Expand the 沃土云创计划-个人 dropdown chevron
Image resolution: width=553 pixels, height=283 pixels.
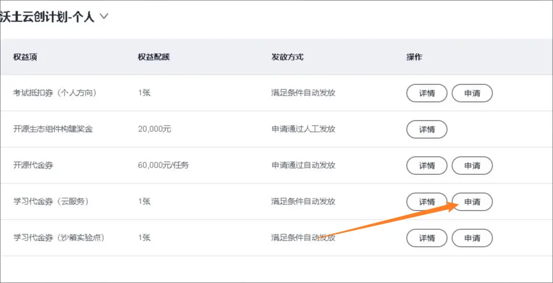point(104,17)
